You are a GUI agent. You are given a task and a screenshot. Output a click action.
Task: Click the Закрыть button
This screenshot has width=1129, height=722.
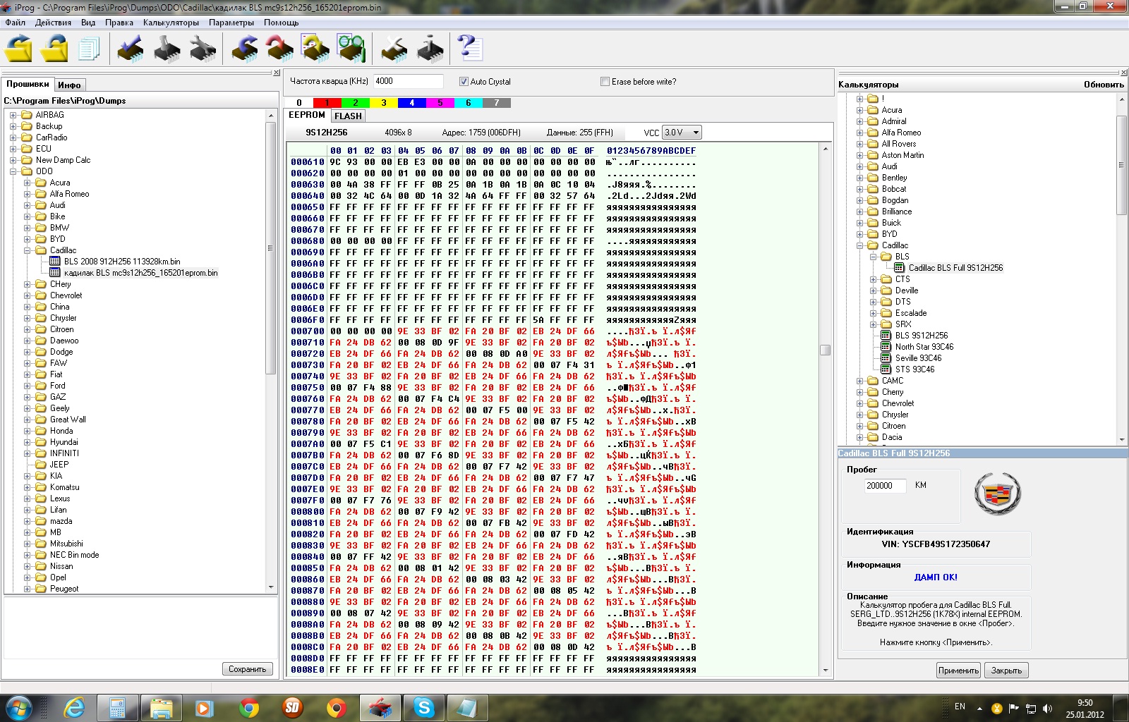click(x=1006, y=671)
